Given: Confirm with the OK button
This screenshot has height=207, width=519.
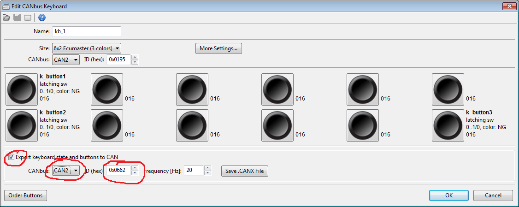Looking at the screenshot, I should click(x=448, y=195).
